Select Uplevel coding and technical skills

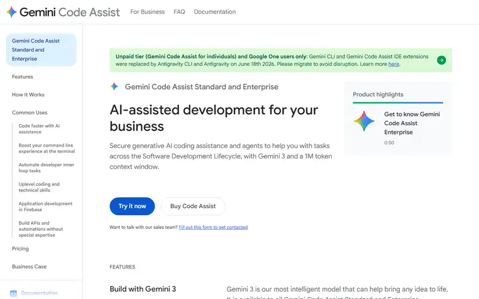(39, 187)
